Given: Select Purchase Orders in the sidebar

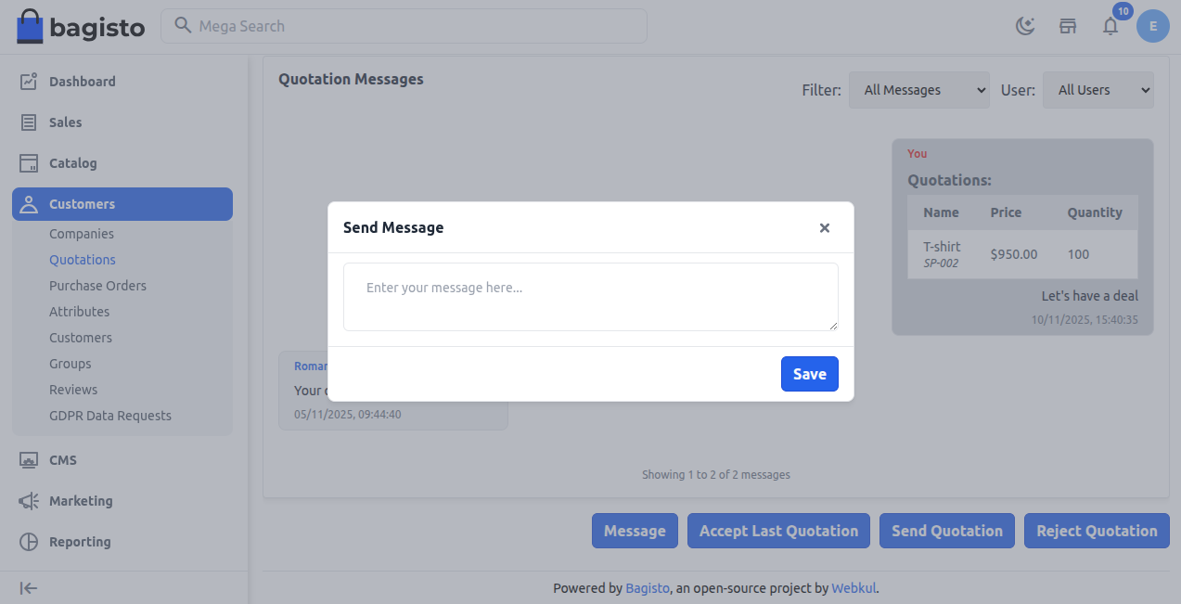Looking at the screenshot, I should click(x=97, y=285).
